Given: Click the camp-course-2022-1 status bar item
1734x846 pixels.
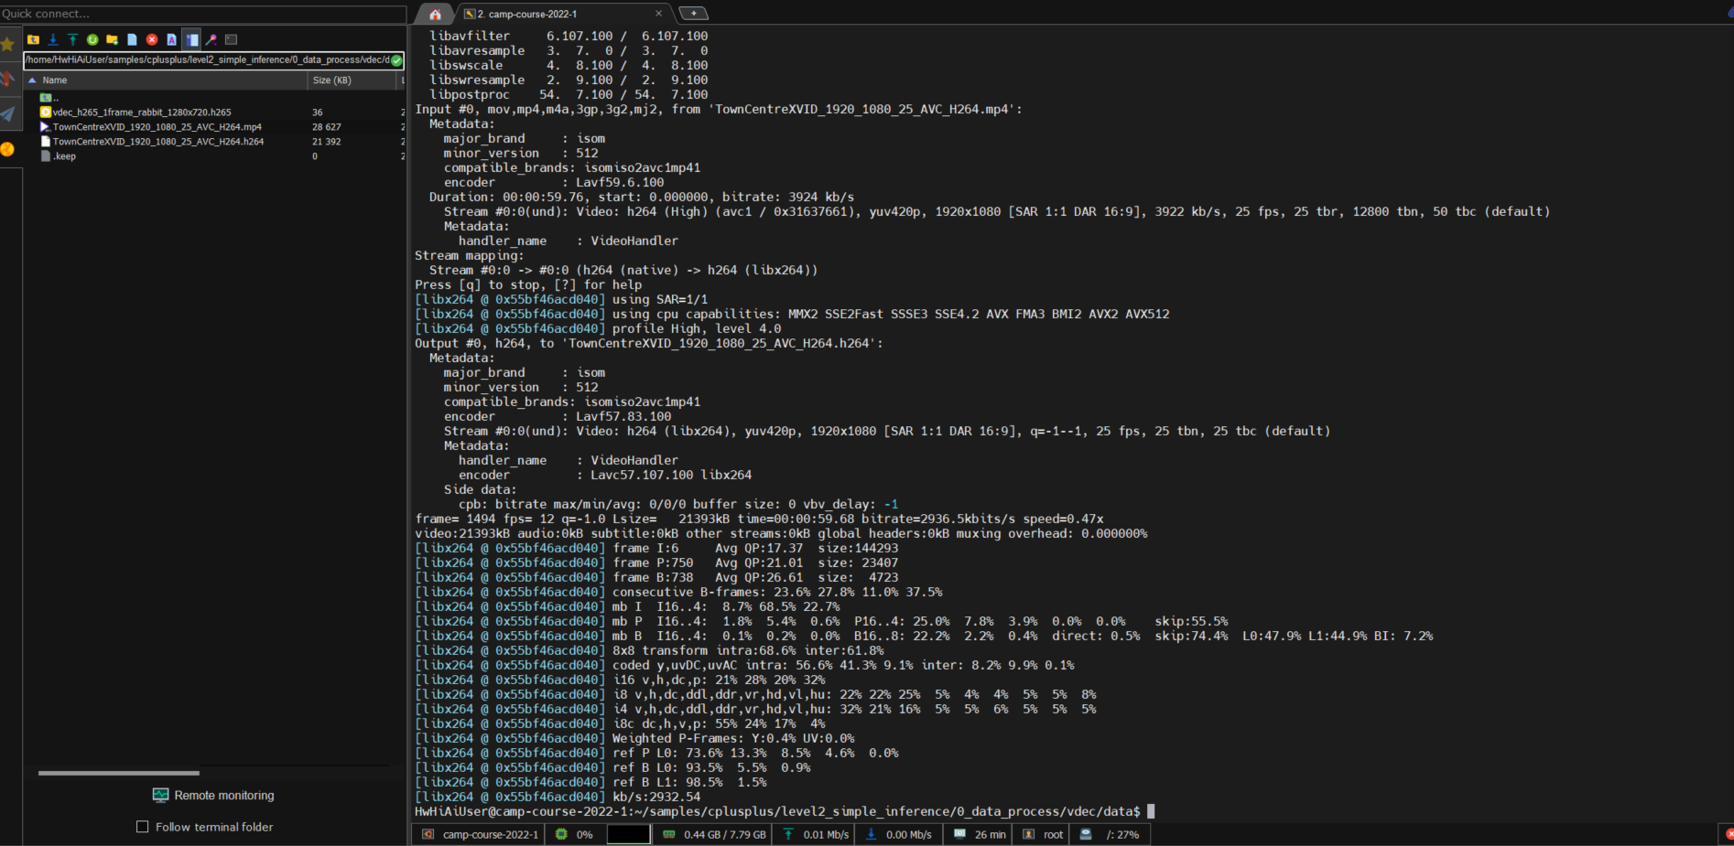Looking at the screenshot, I should tap(481, 834).
